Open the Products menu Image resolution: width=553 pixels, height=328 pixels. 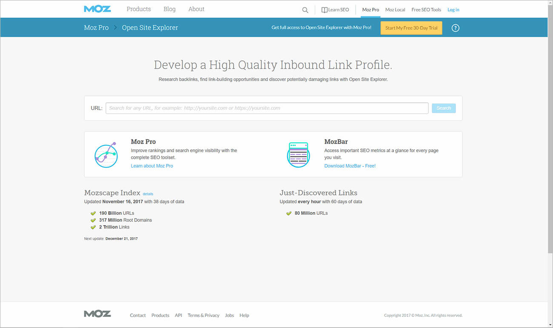click(x=139, y=9)
